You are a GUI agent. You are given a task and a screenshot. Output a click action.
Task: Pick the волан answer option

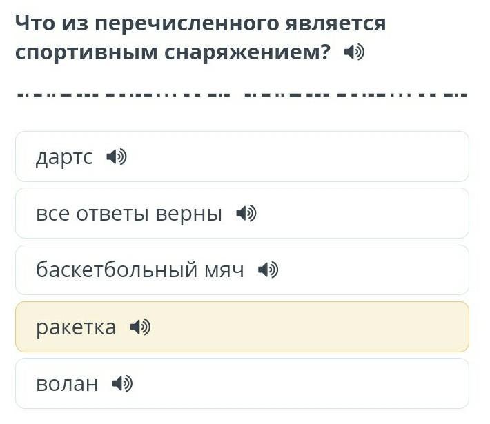click(242, 384)
